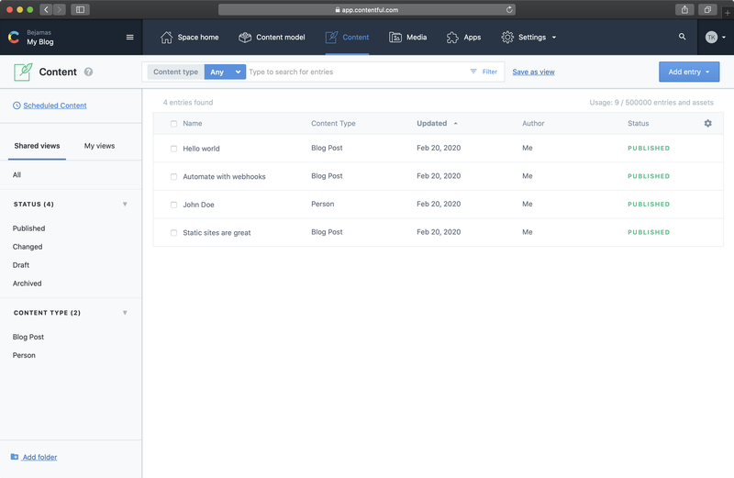Check the Hello world entry checkbox
The image size is (734, 478).
click(173, 149)
